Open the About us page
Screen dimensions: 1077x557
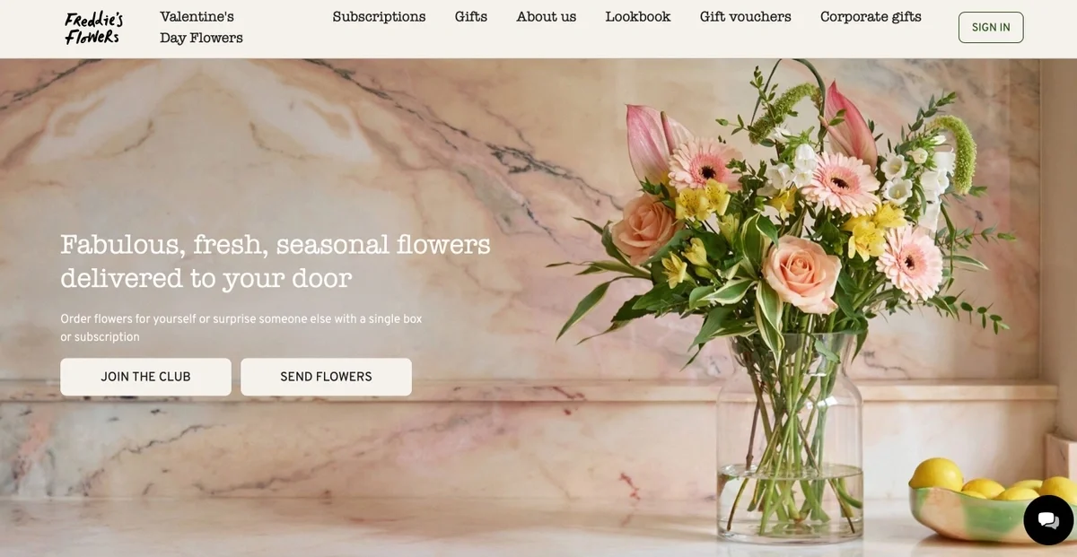coord(547,17)
